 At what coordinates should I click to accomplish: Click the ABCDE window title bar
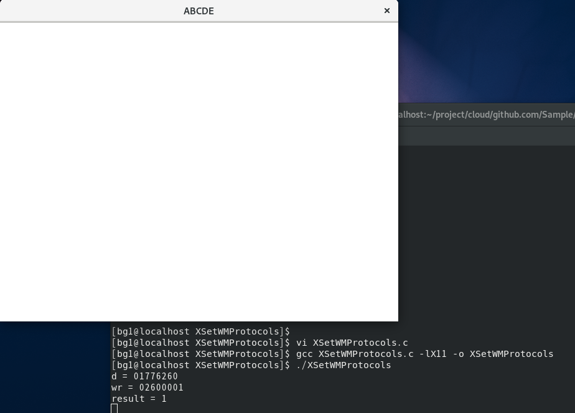199,11
